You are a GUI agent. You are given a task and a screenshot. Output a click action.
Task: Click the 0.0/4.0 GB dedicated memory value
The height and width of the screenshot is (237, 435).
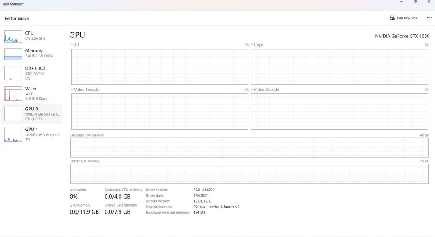pos(117,197)
